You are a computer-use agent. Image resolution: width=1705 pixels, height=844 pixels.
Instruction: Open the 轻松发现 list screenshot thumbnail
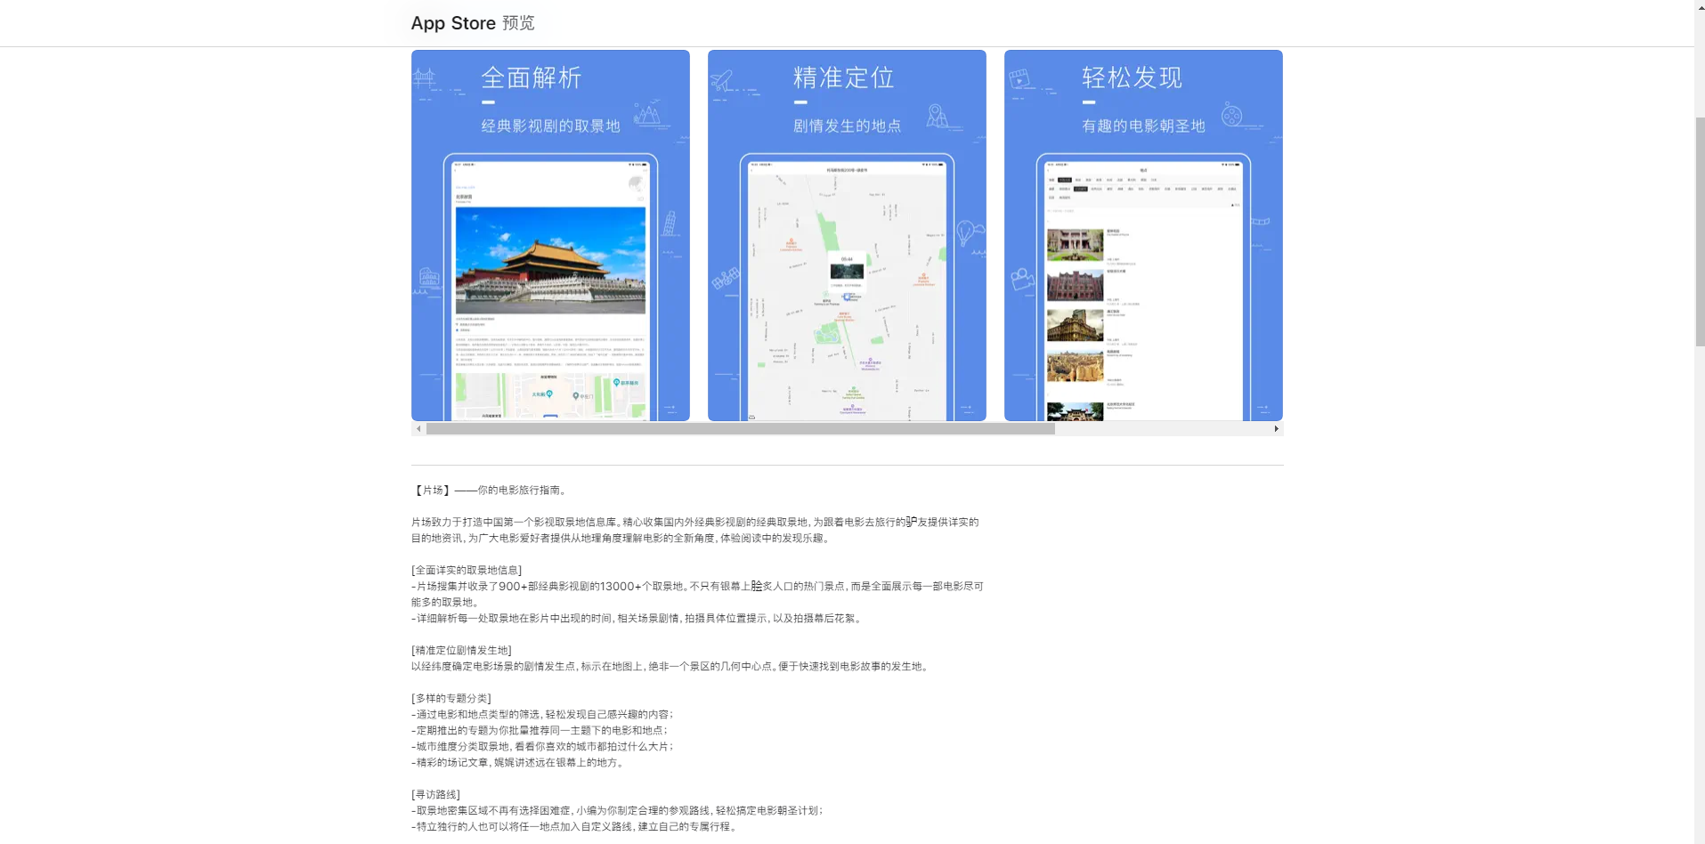tap(1143, 235)
